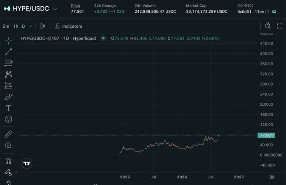Open contract address external link icon

267,12
